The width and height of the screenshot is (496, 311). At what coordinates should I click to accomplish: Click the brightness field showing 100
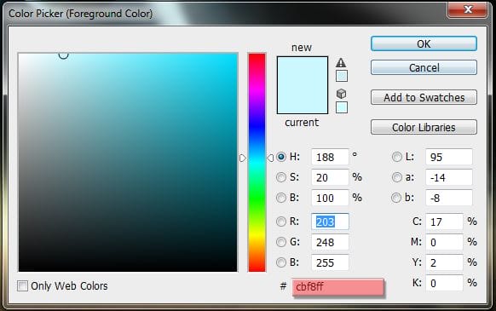[330, 198]
